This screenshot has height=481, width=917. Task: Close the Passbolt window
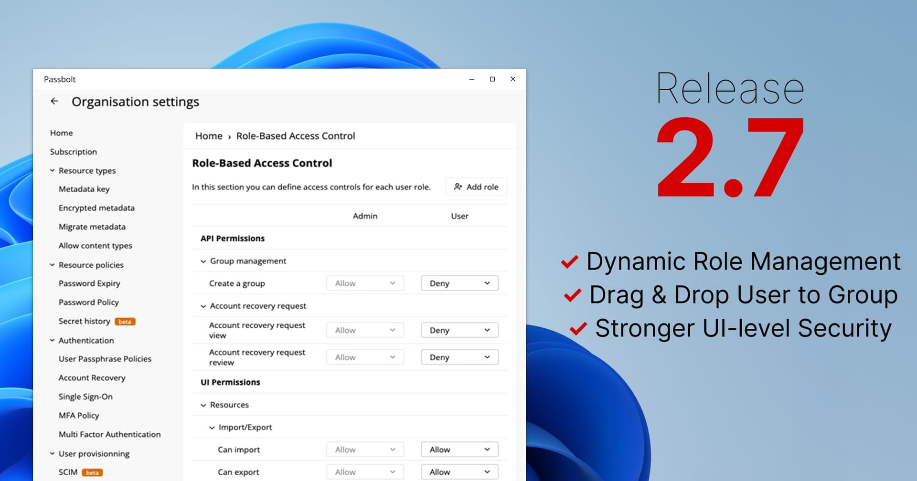(513, 79)
